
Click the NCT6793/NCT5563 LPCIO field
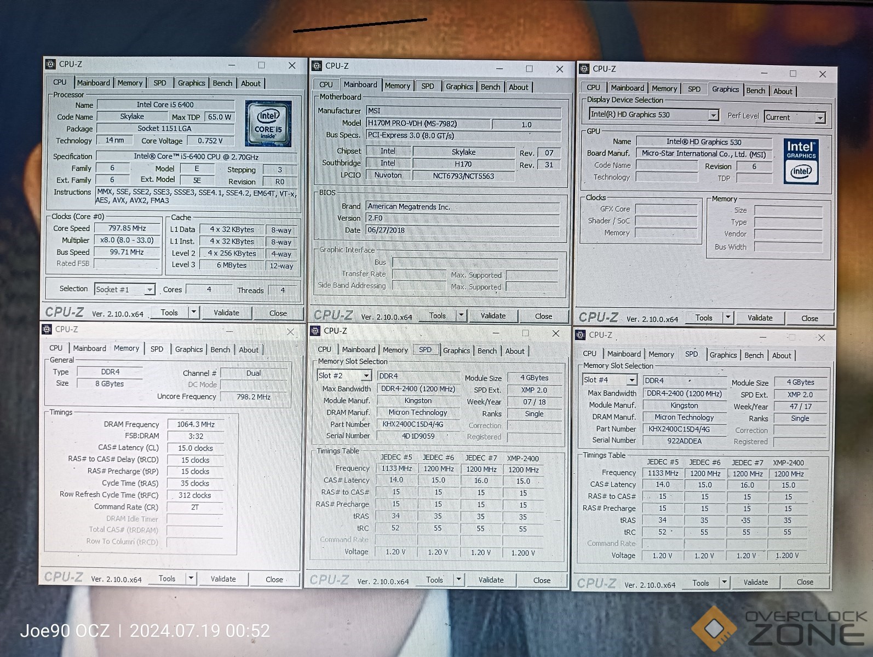tap(463, 176)
